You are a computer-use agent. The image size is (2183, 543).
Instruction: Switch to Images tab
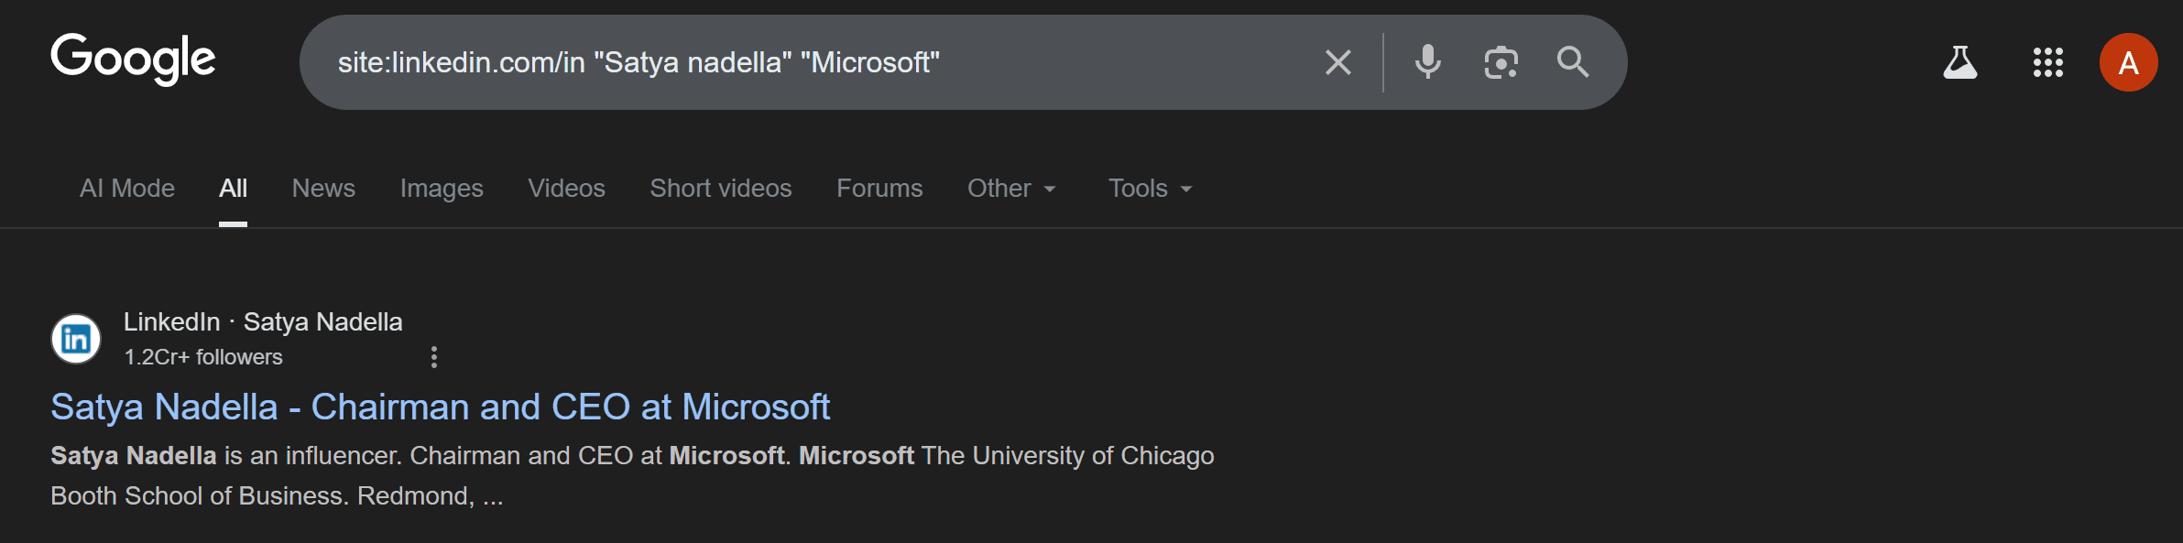click(x=442, y=188)
